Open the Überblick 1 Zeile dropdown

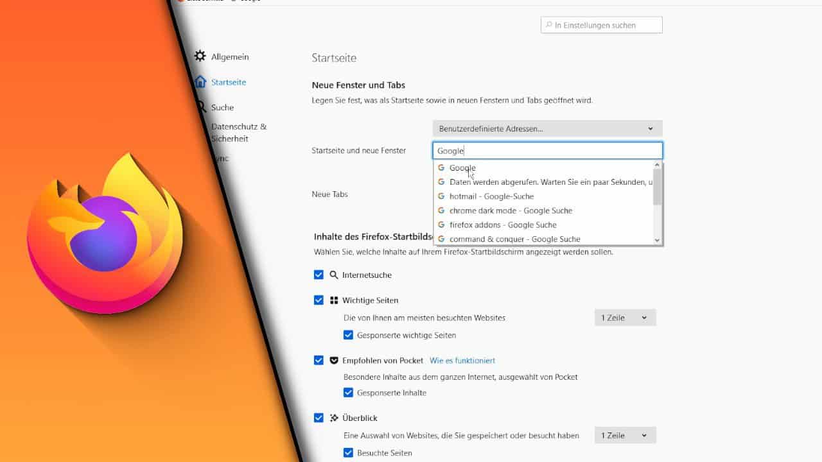pos(625,435)
